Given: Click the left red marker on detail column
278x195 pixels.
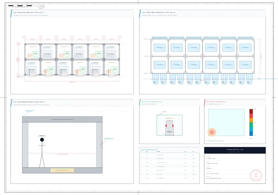Looking at the screenshot, I should pyautogui.click(x=166, y=126).
